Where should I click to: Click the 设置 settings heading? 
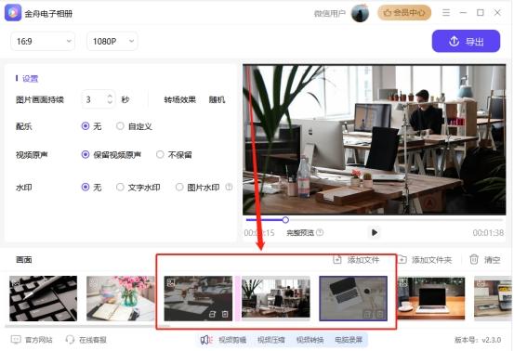coord(30,79)
